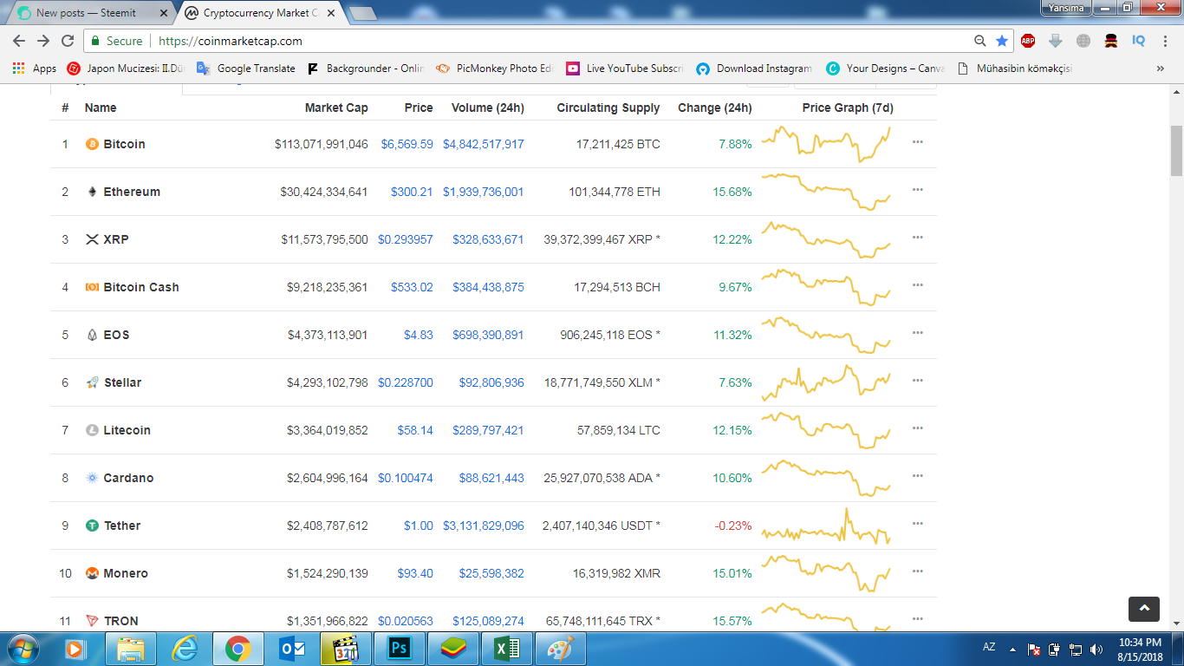1184x666 pixels.
Task: Click the XRP logo icon
Action: pyautogui.click(x=92, y=239)
